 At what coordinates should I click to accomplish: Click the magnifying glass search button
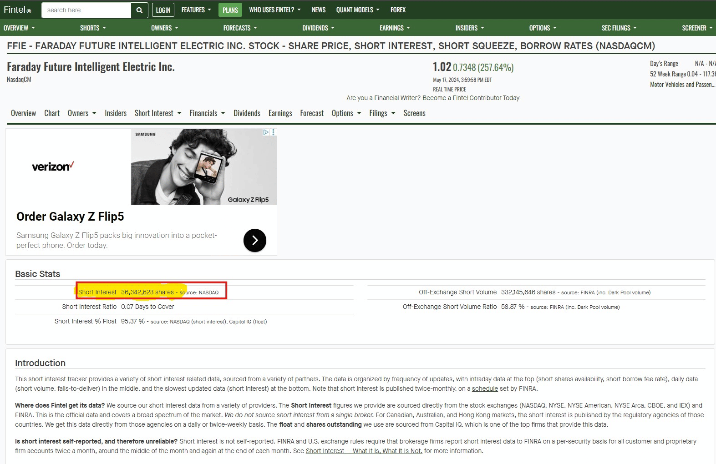[139, 10]
